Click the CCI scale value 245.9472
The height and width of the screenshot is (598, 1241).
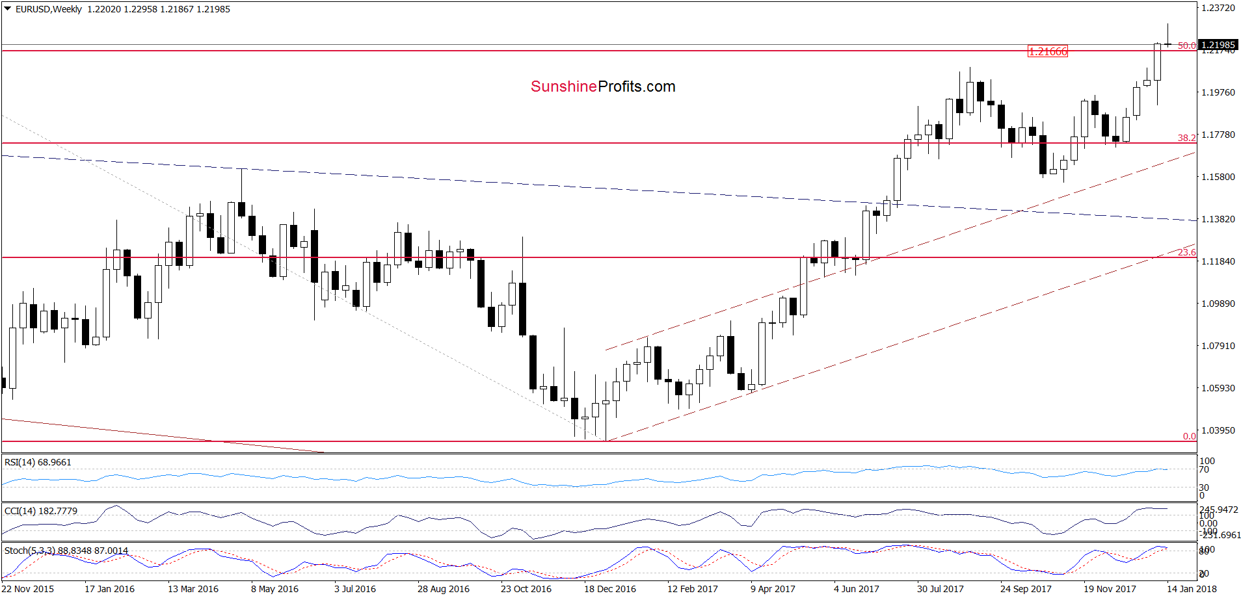pyautogui.click(x=1219, y=510)
